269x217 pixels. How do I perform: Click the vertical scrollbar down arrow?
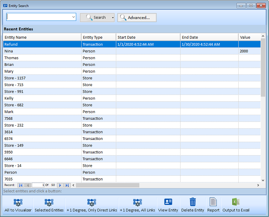click(x=263, y=180)
